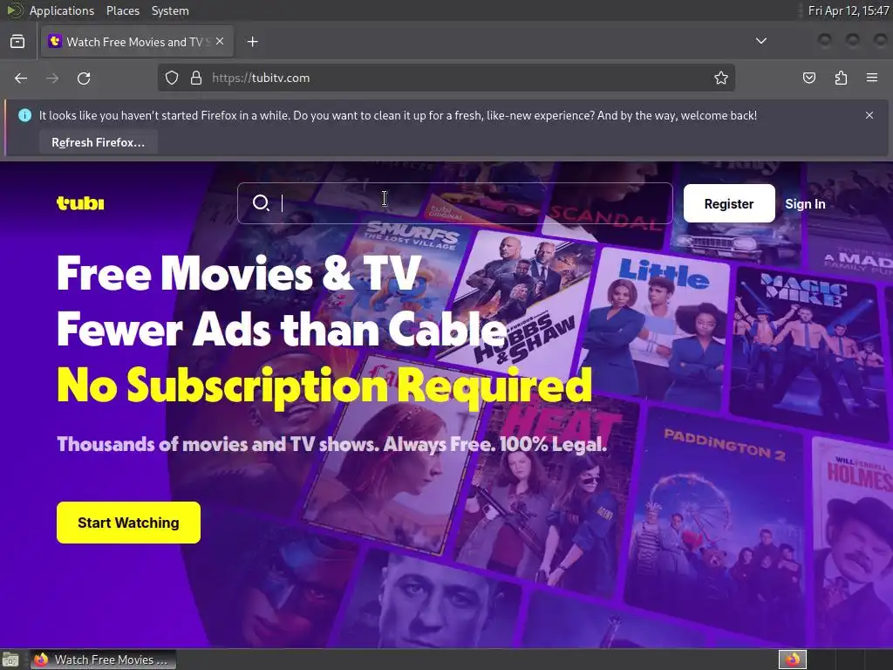The height and width of the screenshot is (670, 893).
Task: Open the Places menu
Action: click(122, 10)
